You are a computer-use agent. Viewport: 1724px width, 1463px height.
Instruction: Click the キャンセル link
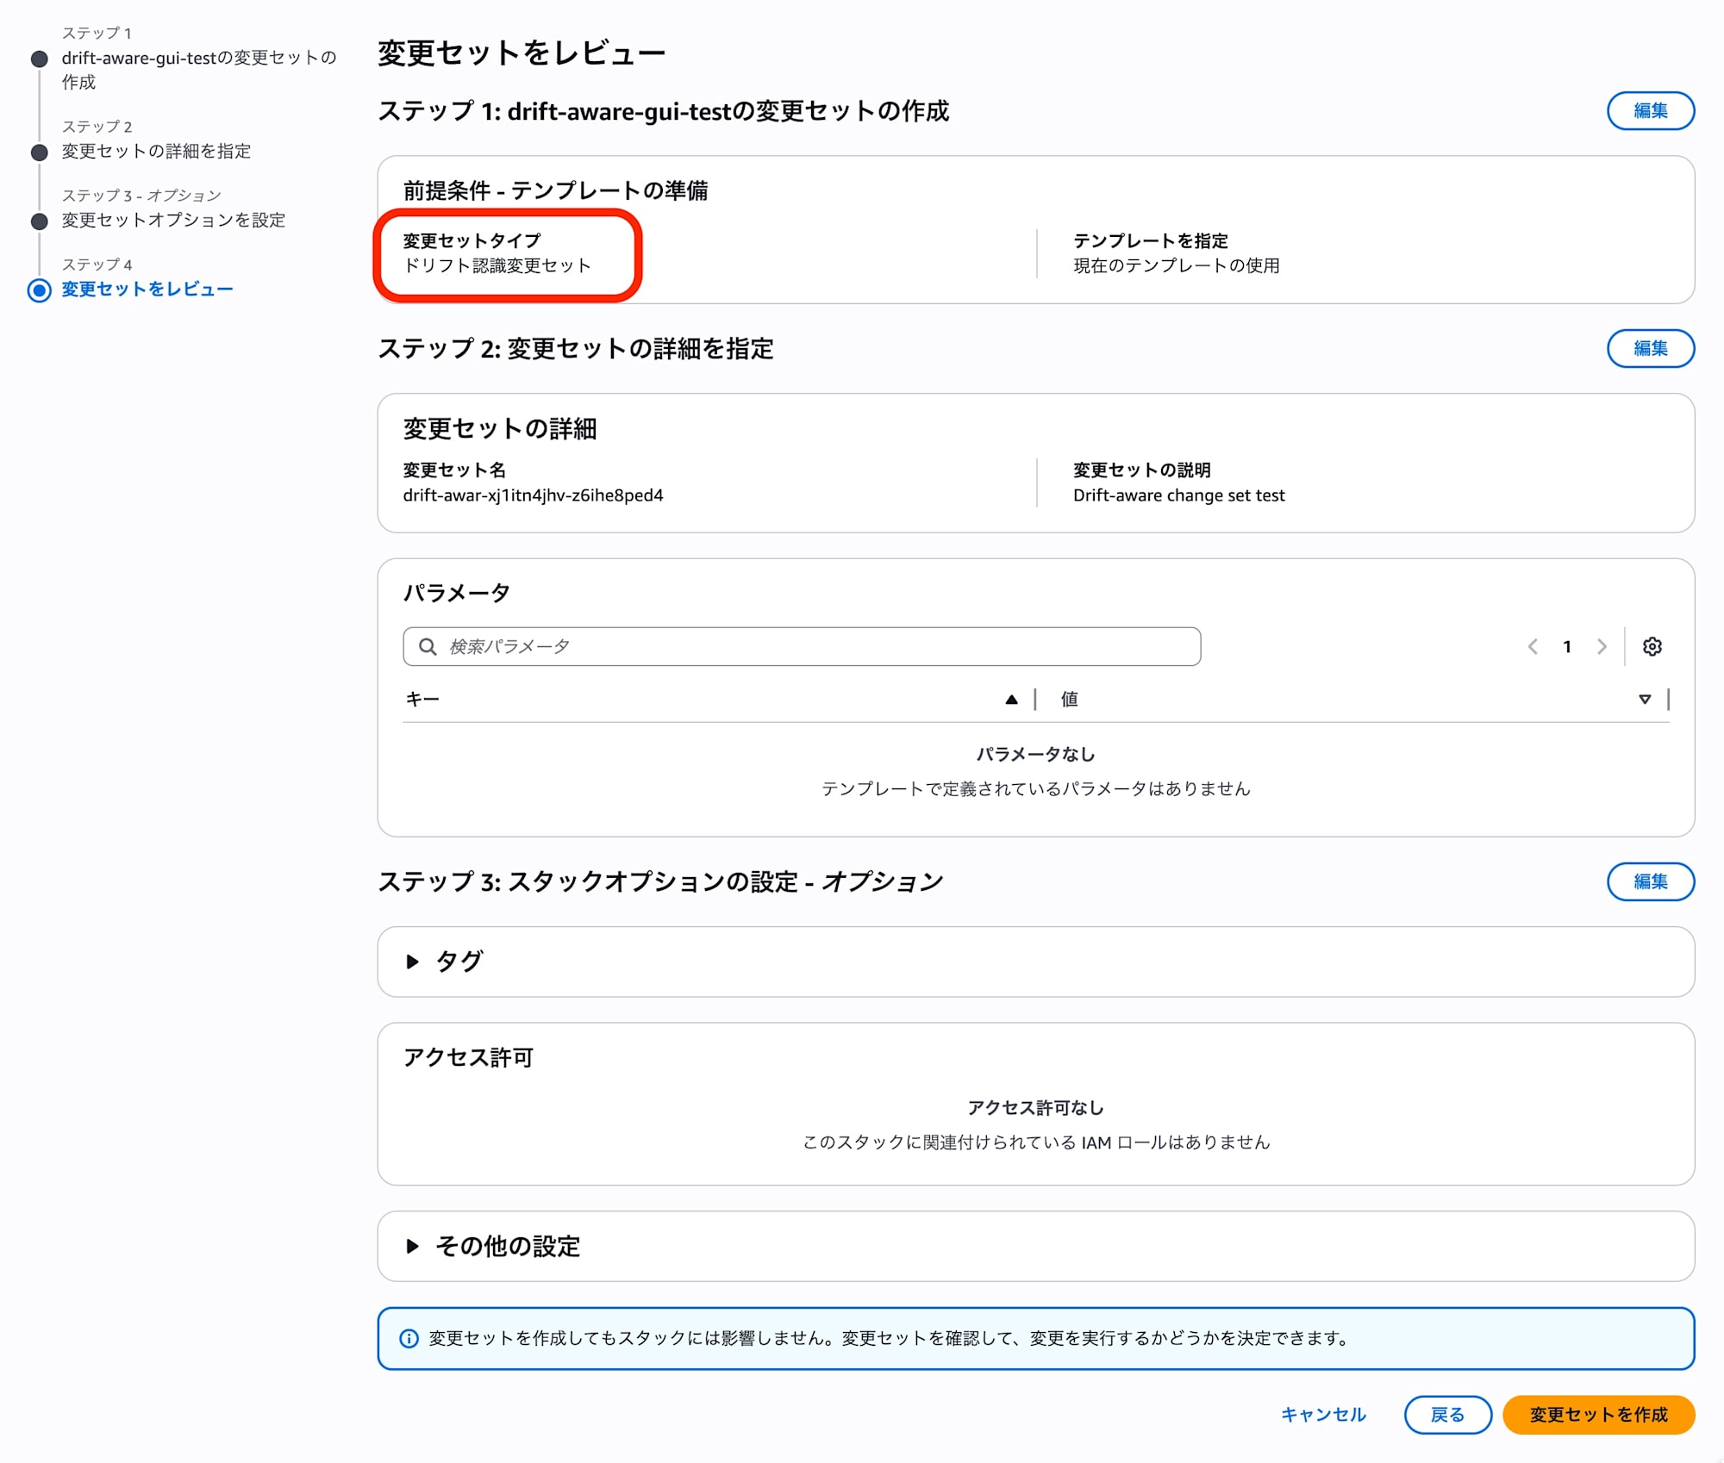(1323, 1415)
